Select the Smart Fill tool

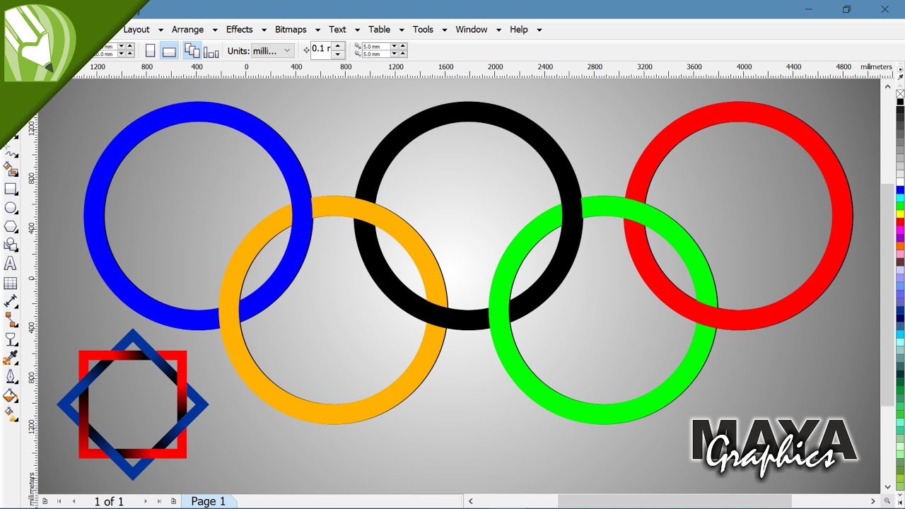(11, 170)
